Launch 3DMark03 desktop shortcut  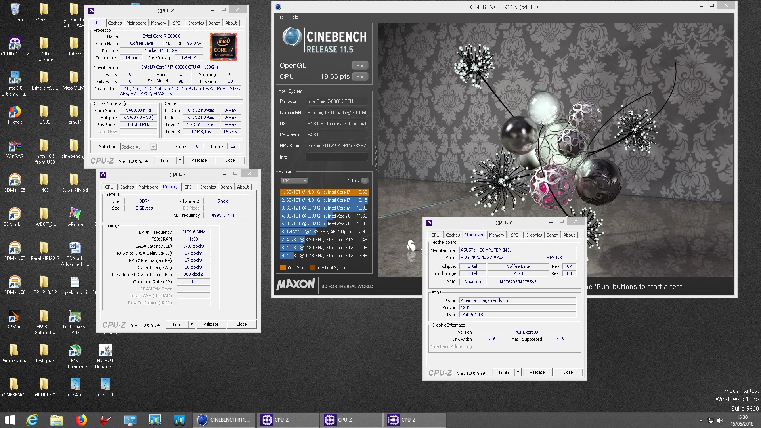point(15,251)
